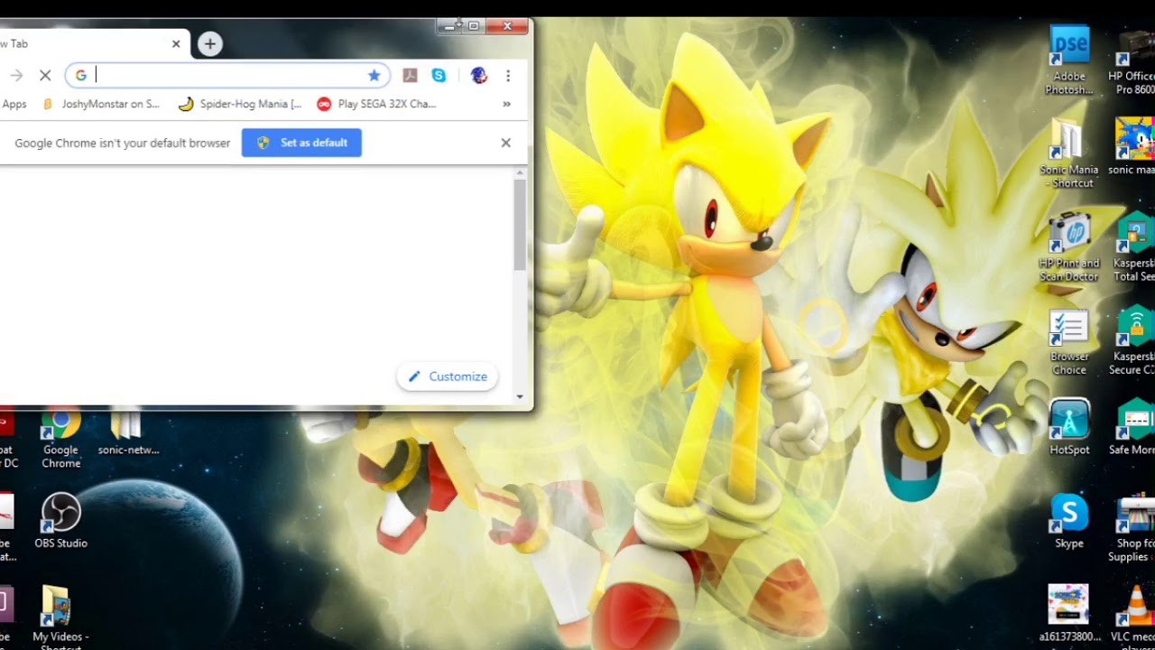
Task: Select the Kaspersky Total Security icon
Action: (1135, 247)
